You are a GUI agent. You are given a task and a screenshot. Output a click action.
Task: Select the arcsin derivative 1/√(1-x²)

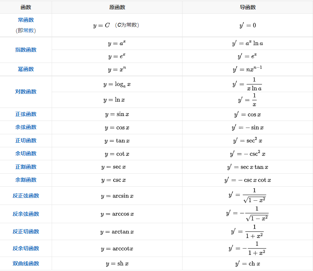click(247, 195)
